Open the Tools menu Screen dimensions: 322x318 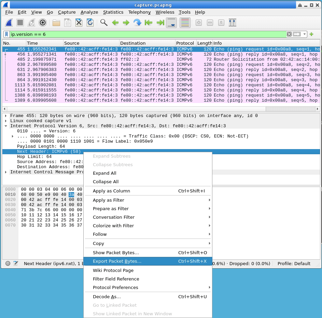tap(184, 12)
